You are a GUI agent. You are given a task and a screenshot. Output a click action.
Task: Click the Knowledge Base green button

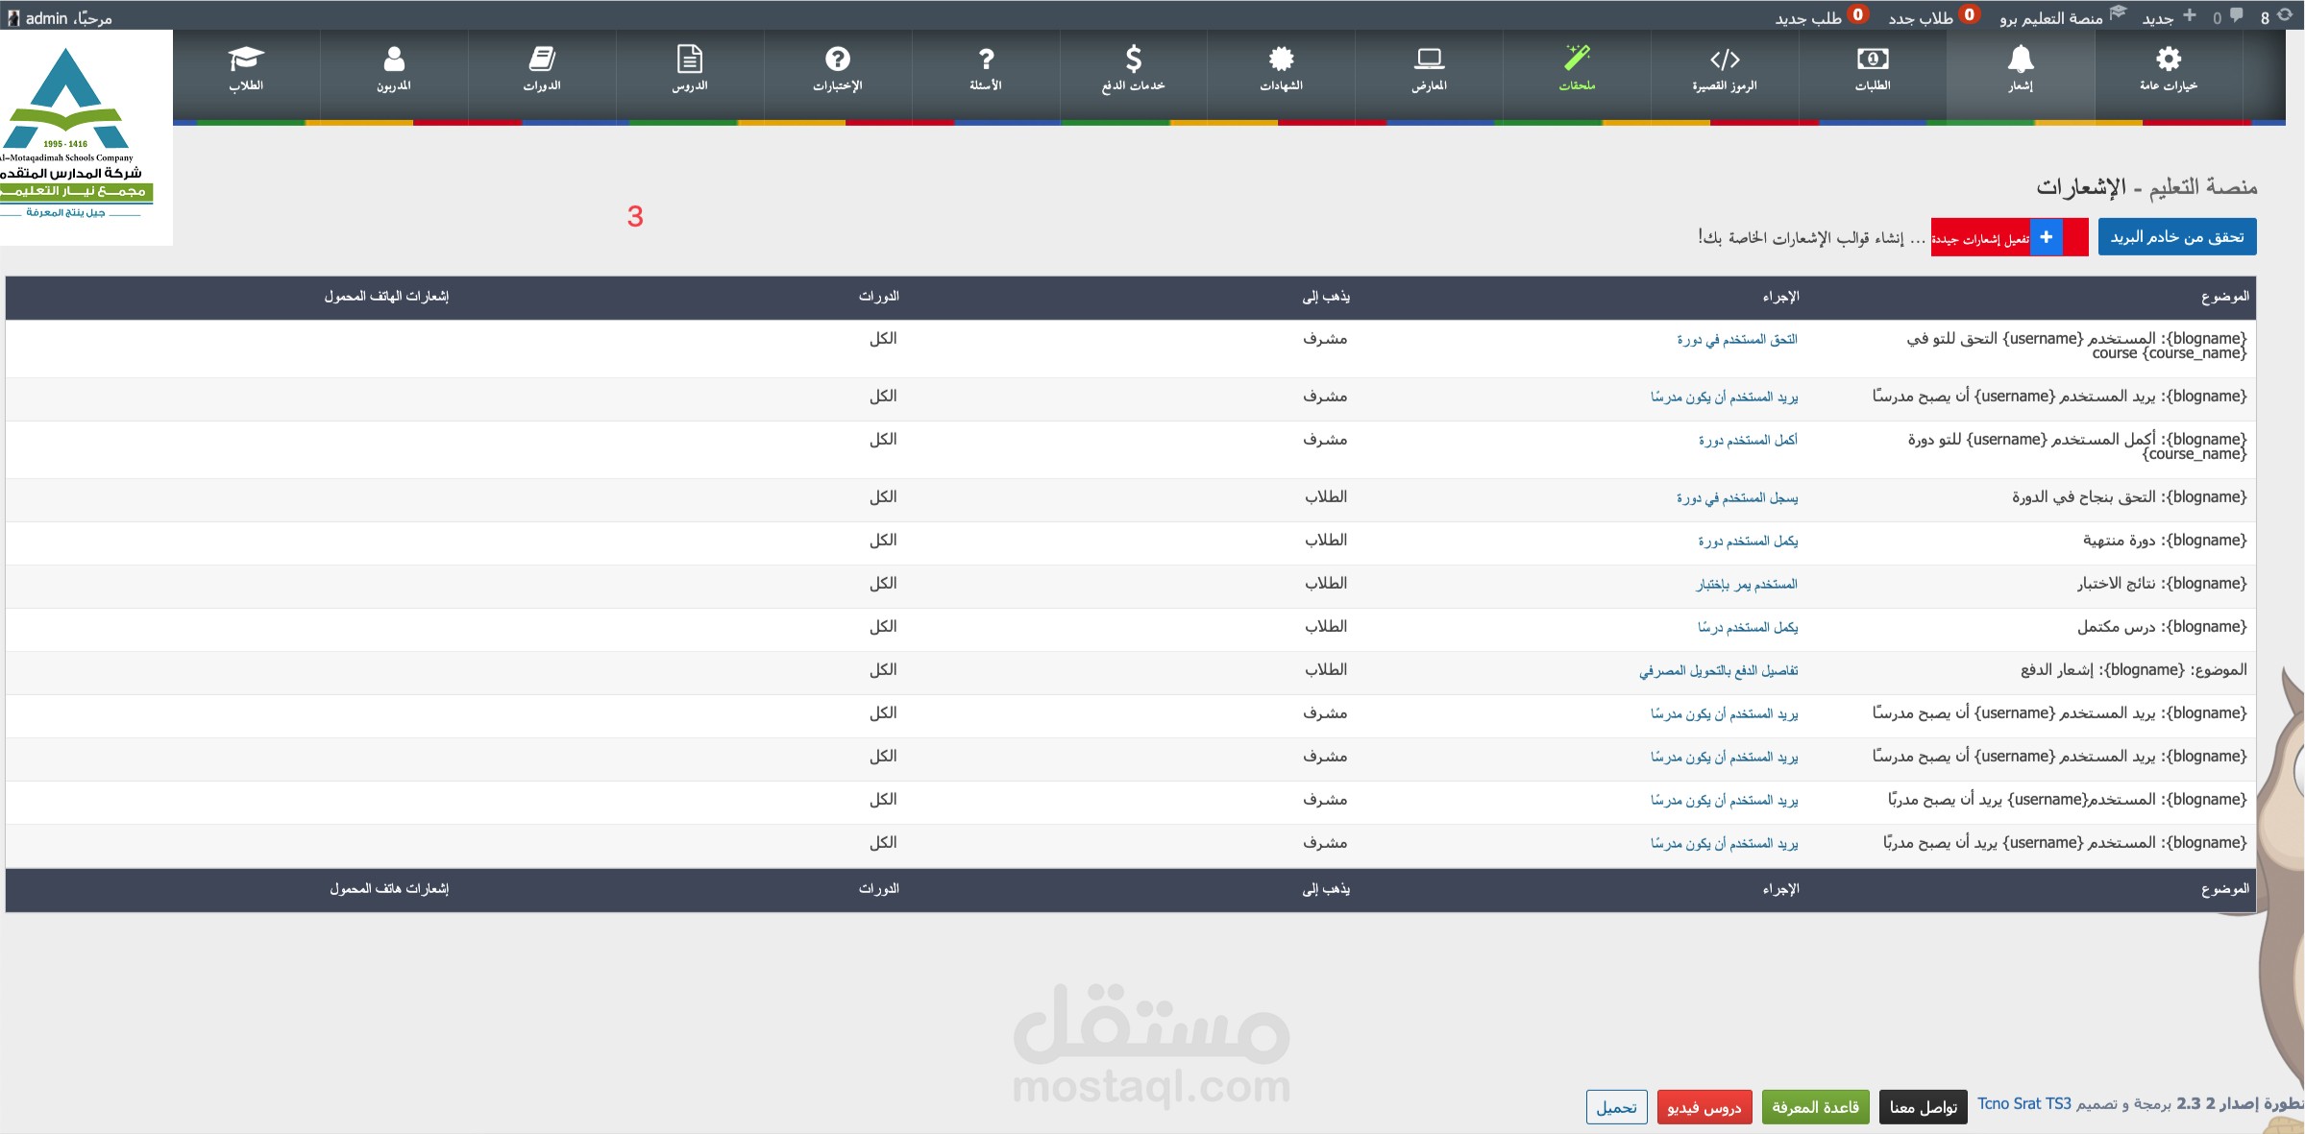pos(1814,1107)
